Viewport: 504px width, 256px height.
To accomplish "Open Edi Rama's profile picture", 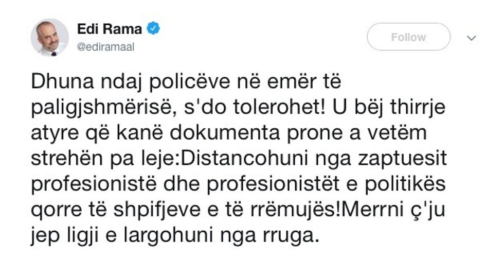I will tap(49, 38).
